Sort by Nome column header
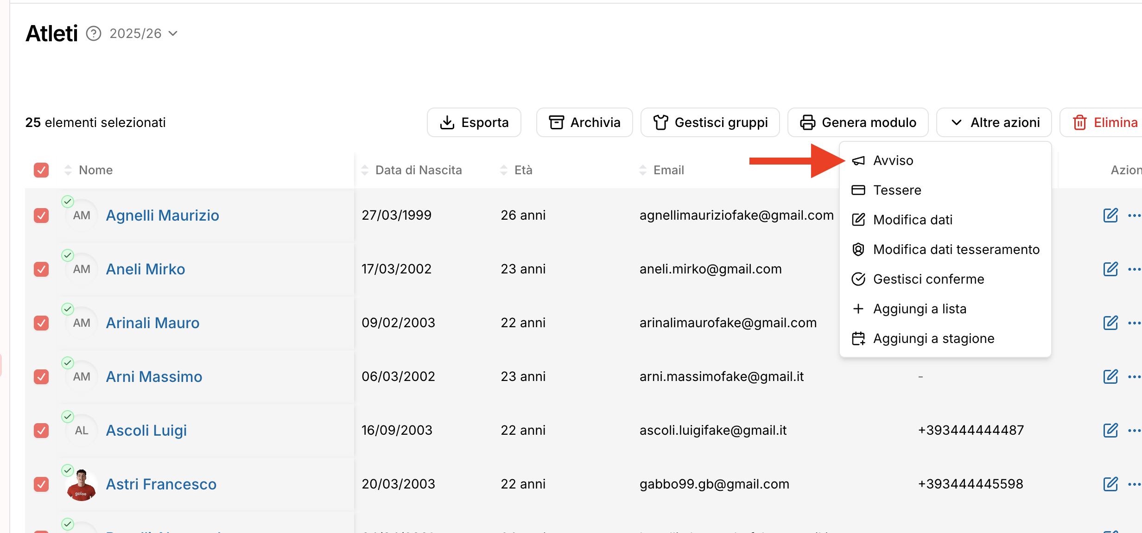Screen dimensions: 1142x533 (95, 170)
